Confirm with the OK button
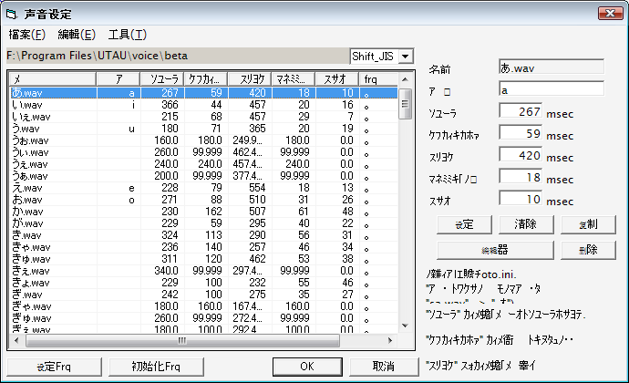 pos(307,367)
